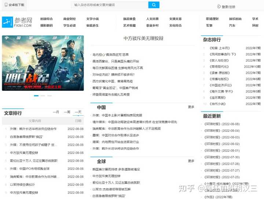Screen dimensions: 264x199
Task: Open the 文学小说 category
Action: (x=92, y=19)
